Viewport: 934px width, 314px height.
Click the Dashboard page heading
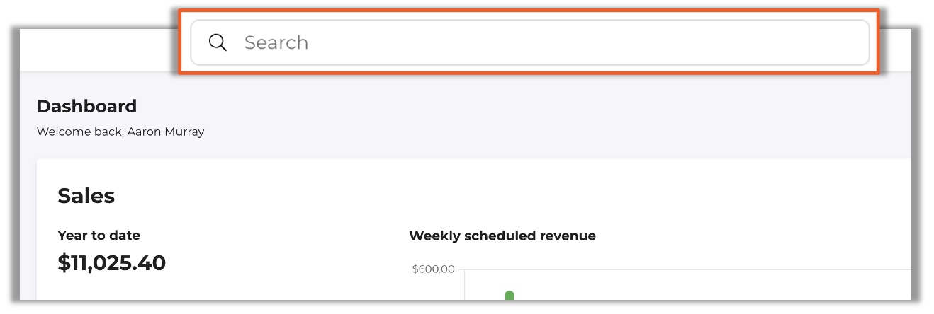(86, 107)
